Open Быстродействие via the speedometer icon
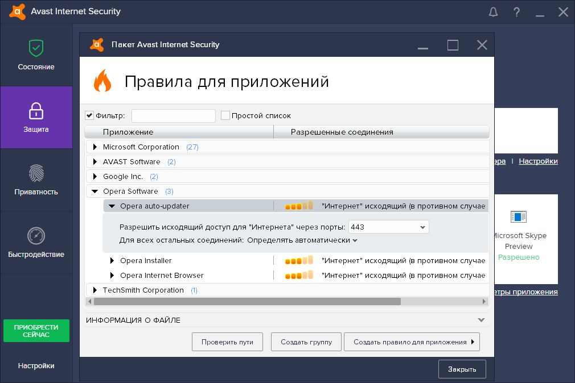575x383 pixels. tap(36, 237)
